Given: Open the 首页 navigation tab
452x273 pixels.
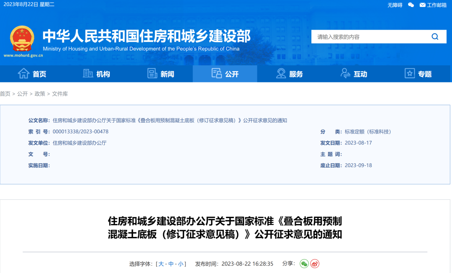Looking at the screenshot, I should pos(32,74).
